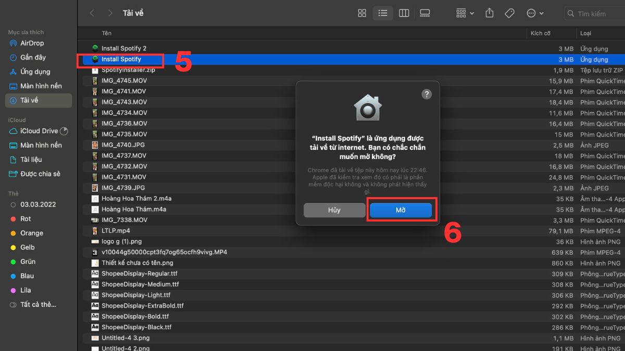Select the Install Spotify file row

pyautogui.click(x=354, y=59)
